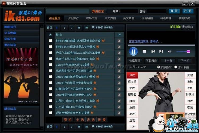The image size is (199, 133).
Task: Listen icon for 2012dj夜店精品电音串烧大碟
Action: (x=119, y=83)
